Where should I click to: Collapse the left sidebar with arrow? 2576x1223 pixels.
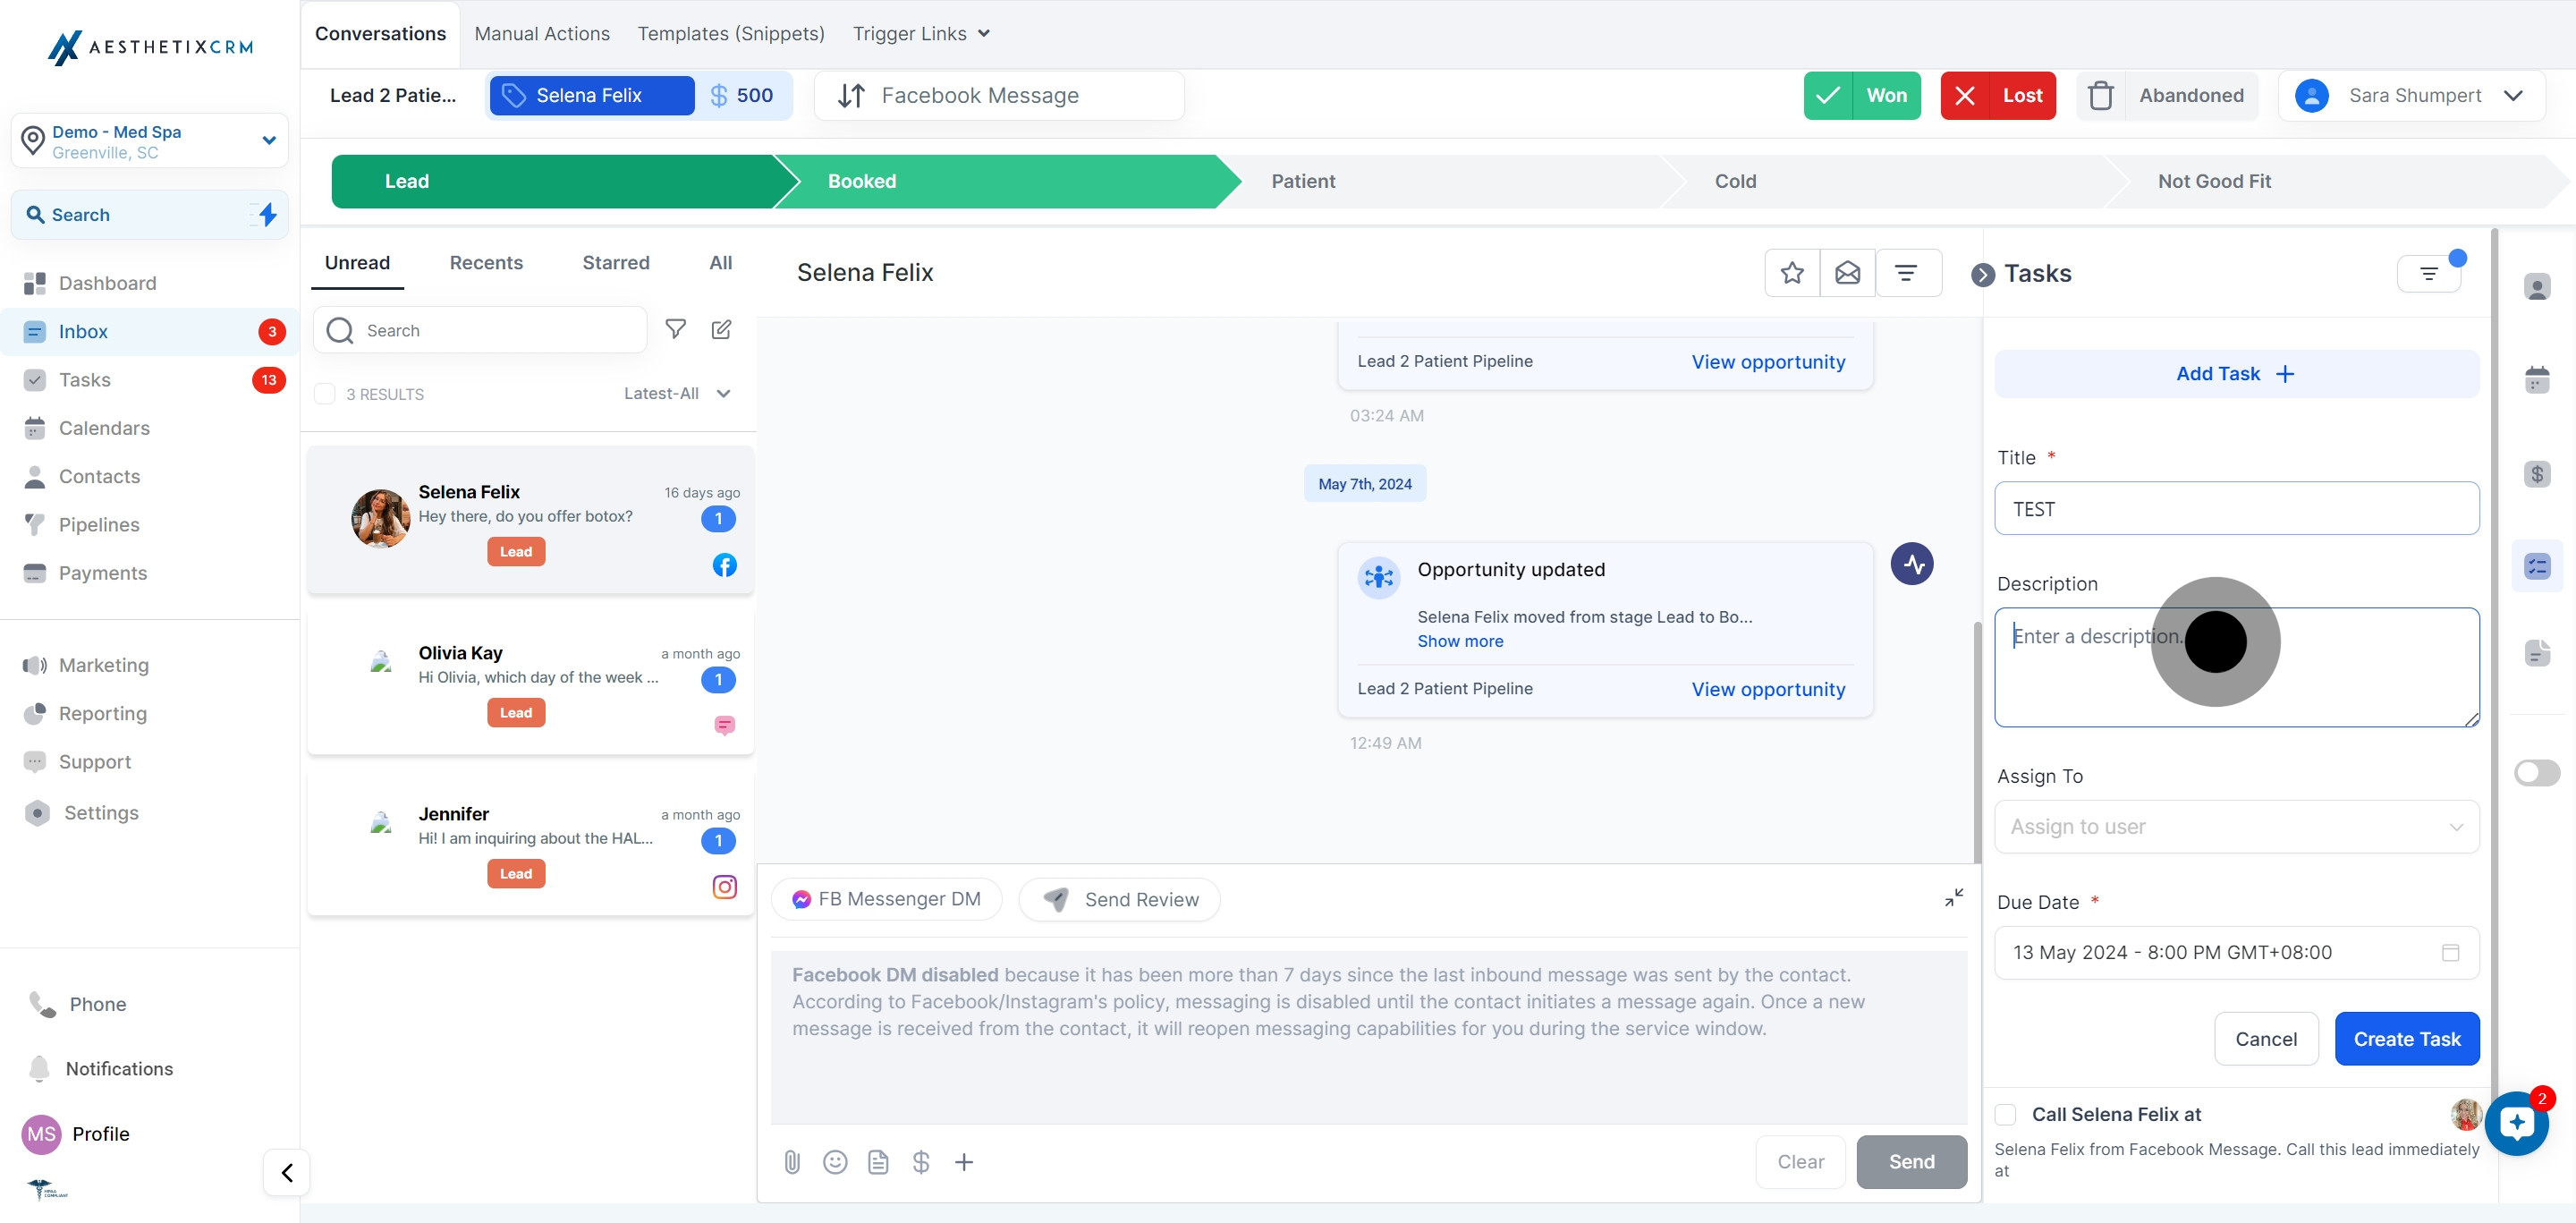coord(287,1172)
